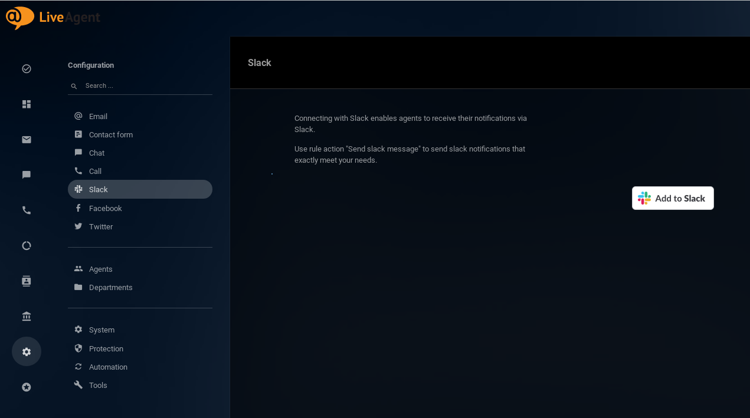The width and height of the screenshot is (750, 418).
Task: Click the Facebook logo icon
Action: (x=78, y=208)
